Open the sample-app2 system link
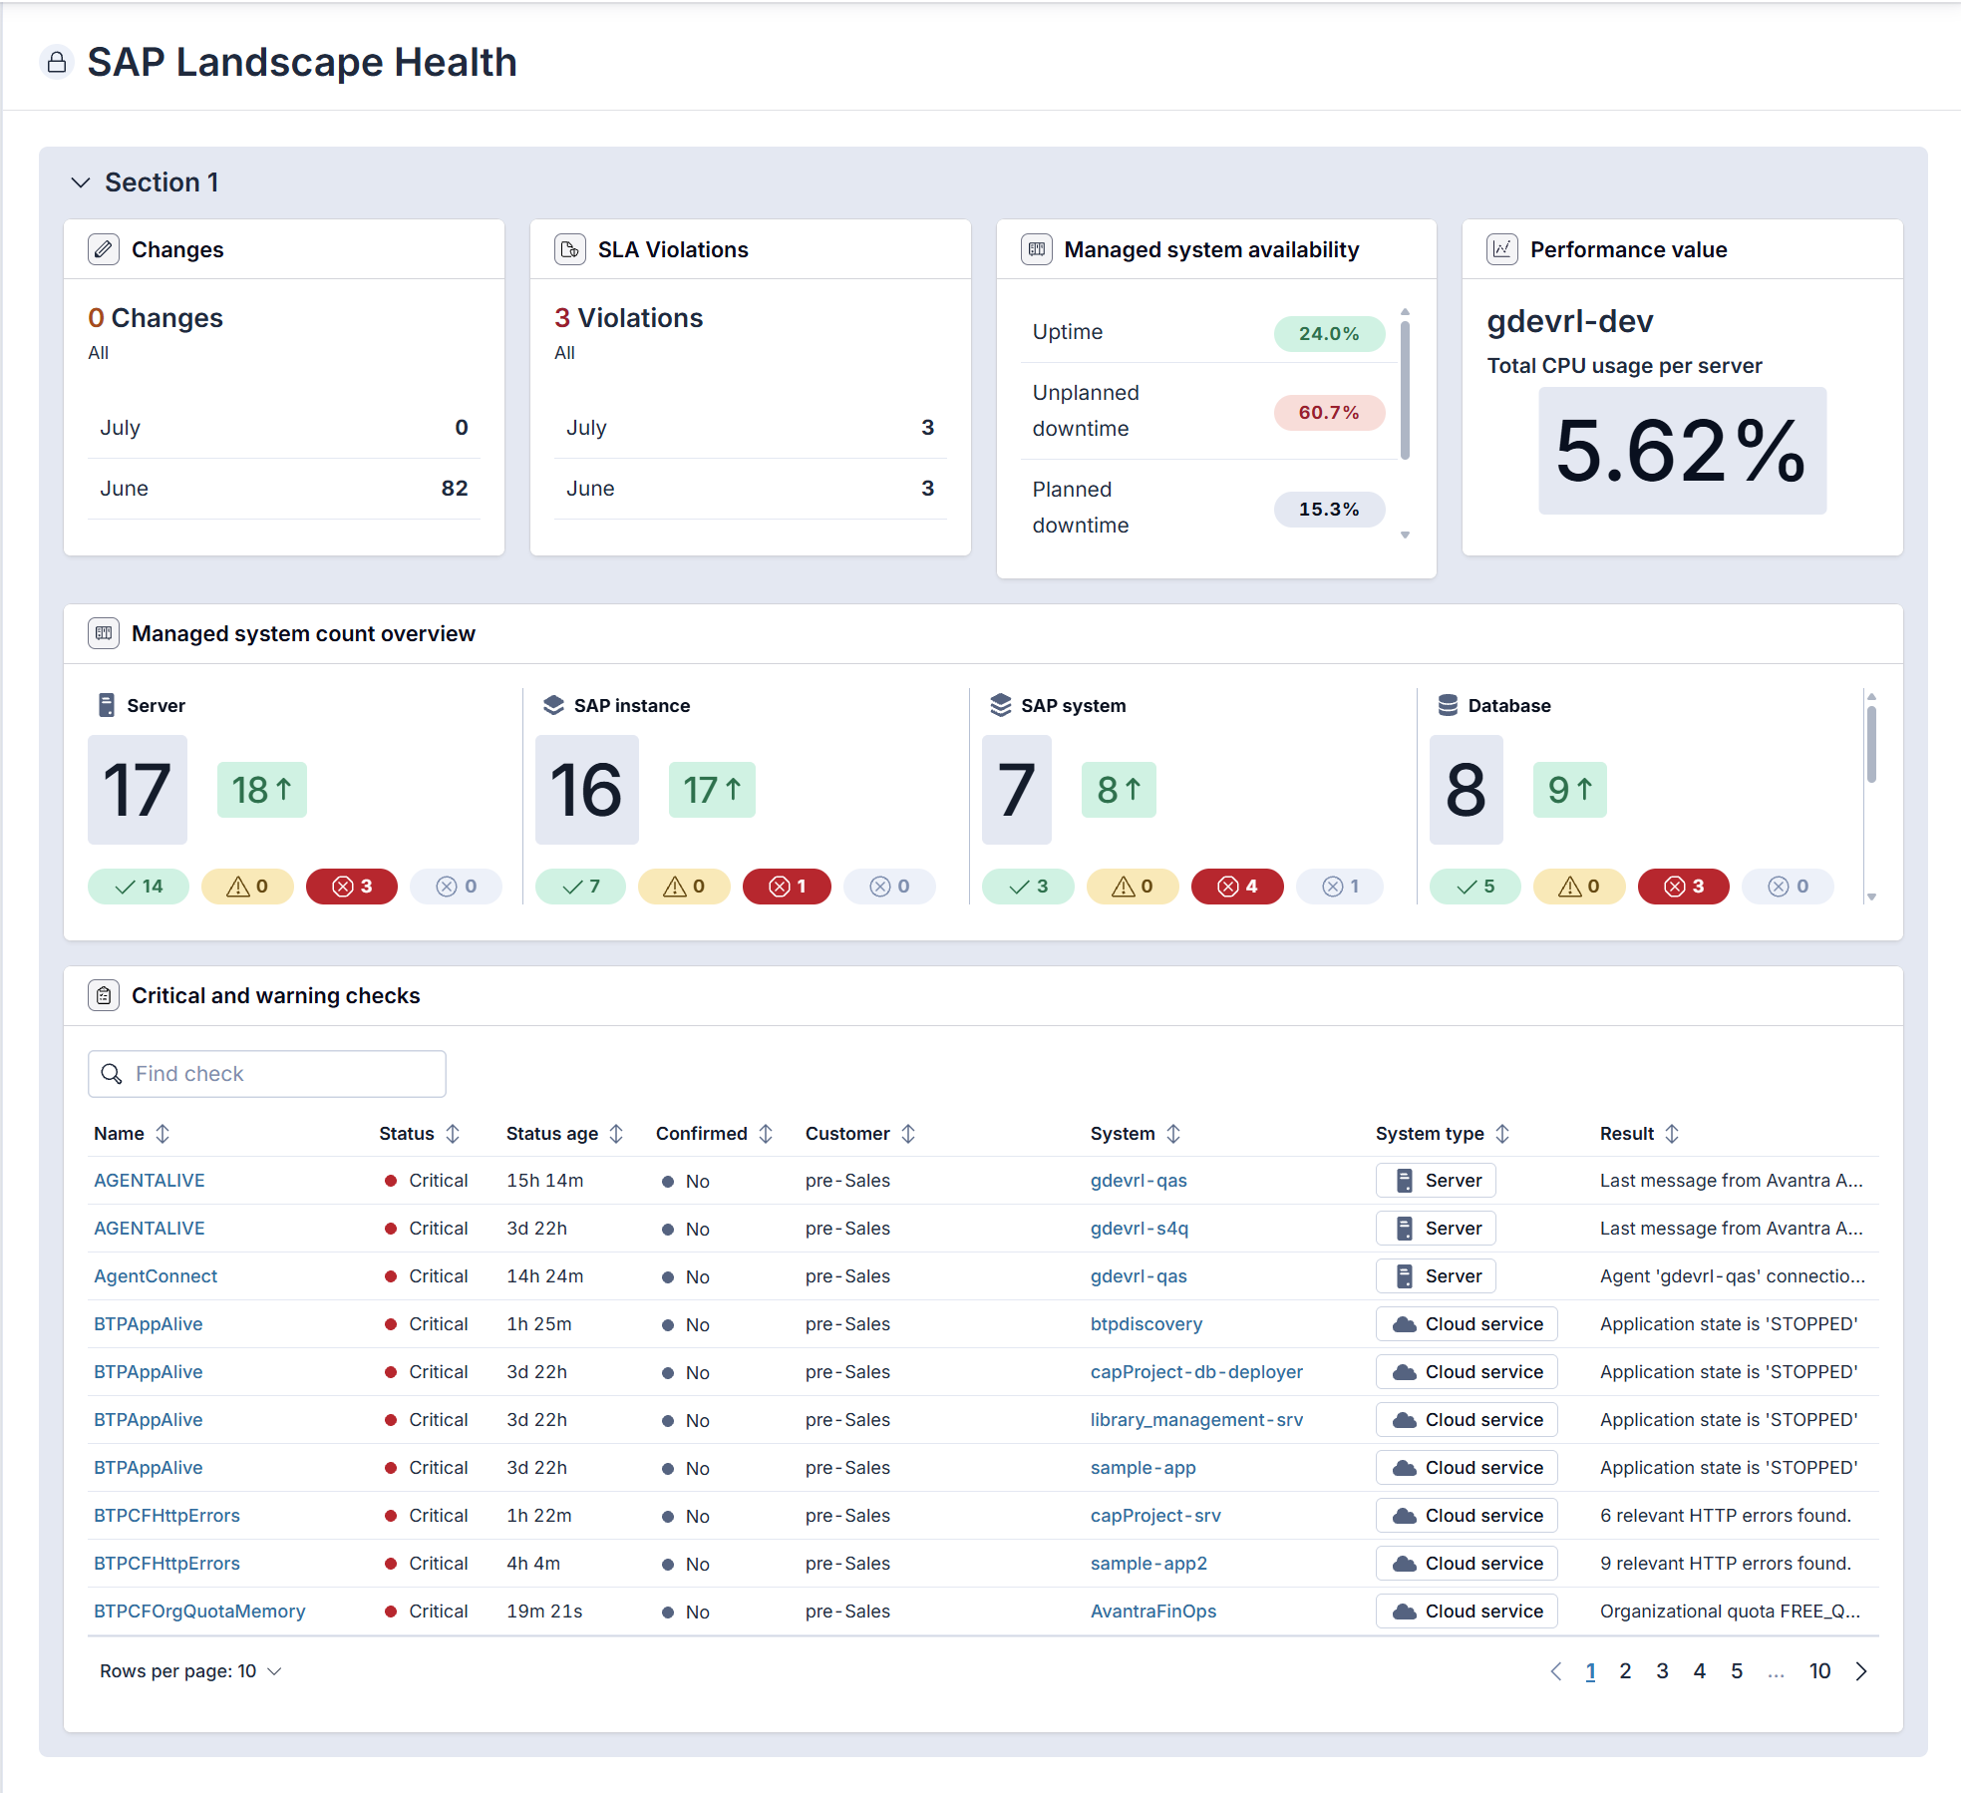The image size is (1961, 1793). pyautogui.click(x=1148, y=1564)
